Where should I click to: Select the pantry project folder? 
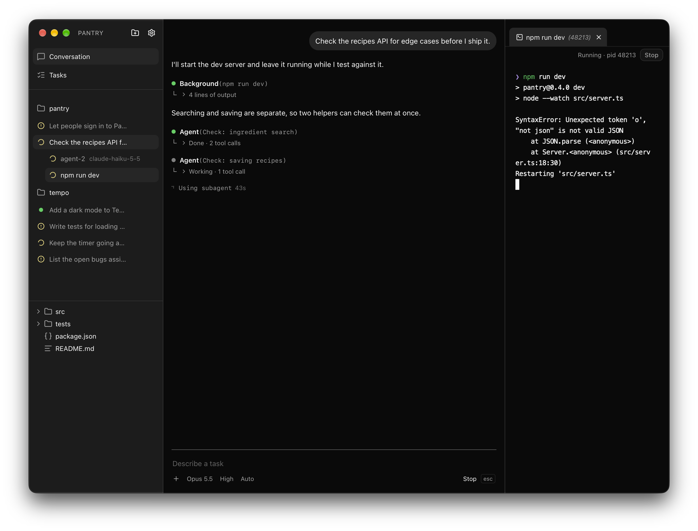[x=96, y=109]
